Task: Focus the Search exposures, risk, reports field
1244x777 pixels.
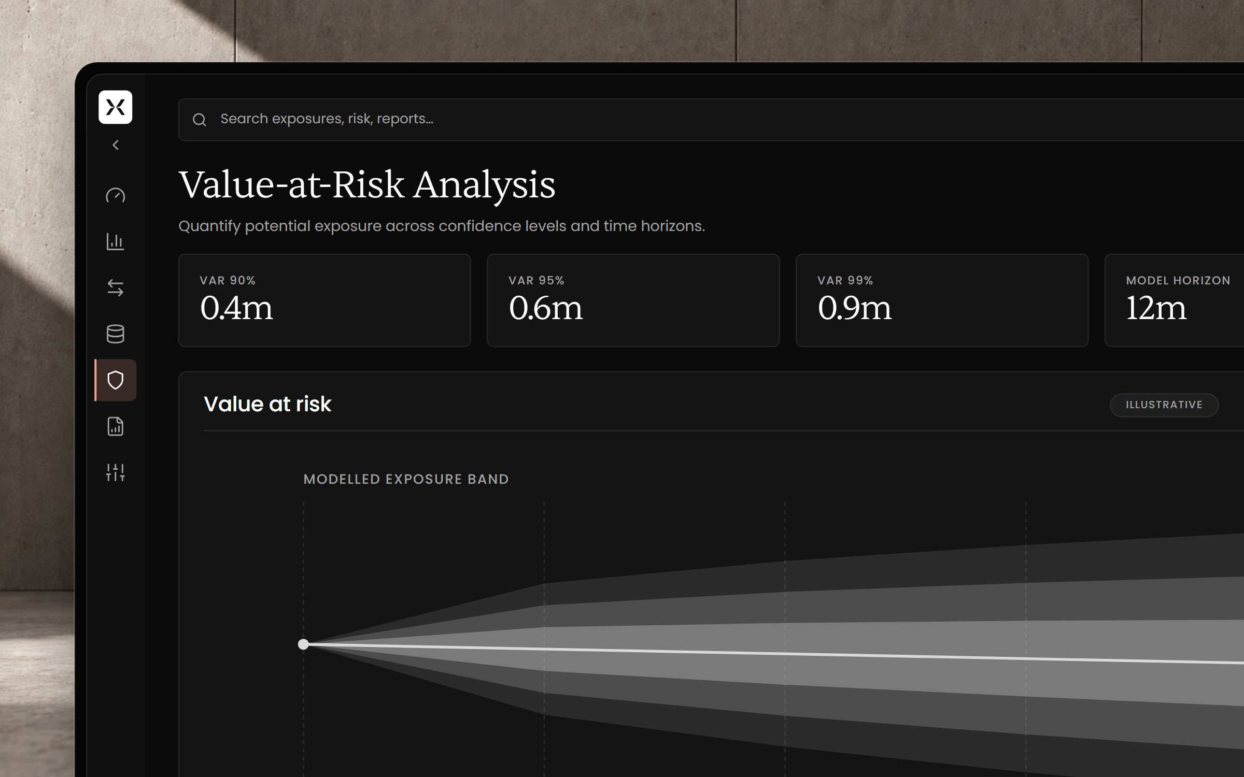Action: tap(711, 120)
